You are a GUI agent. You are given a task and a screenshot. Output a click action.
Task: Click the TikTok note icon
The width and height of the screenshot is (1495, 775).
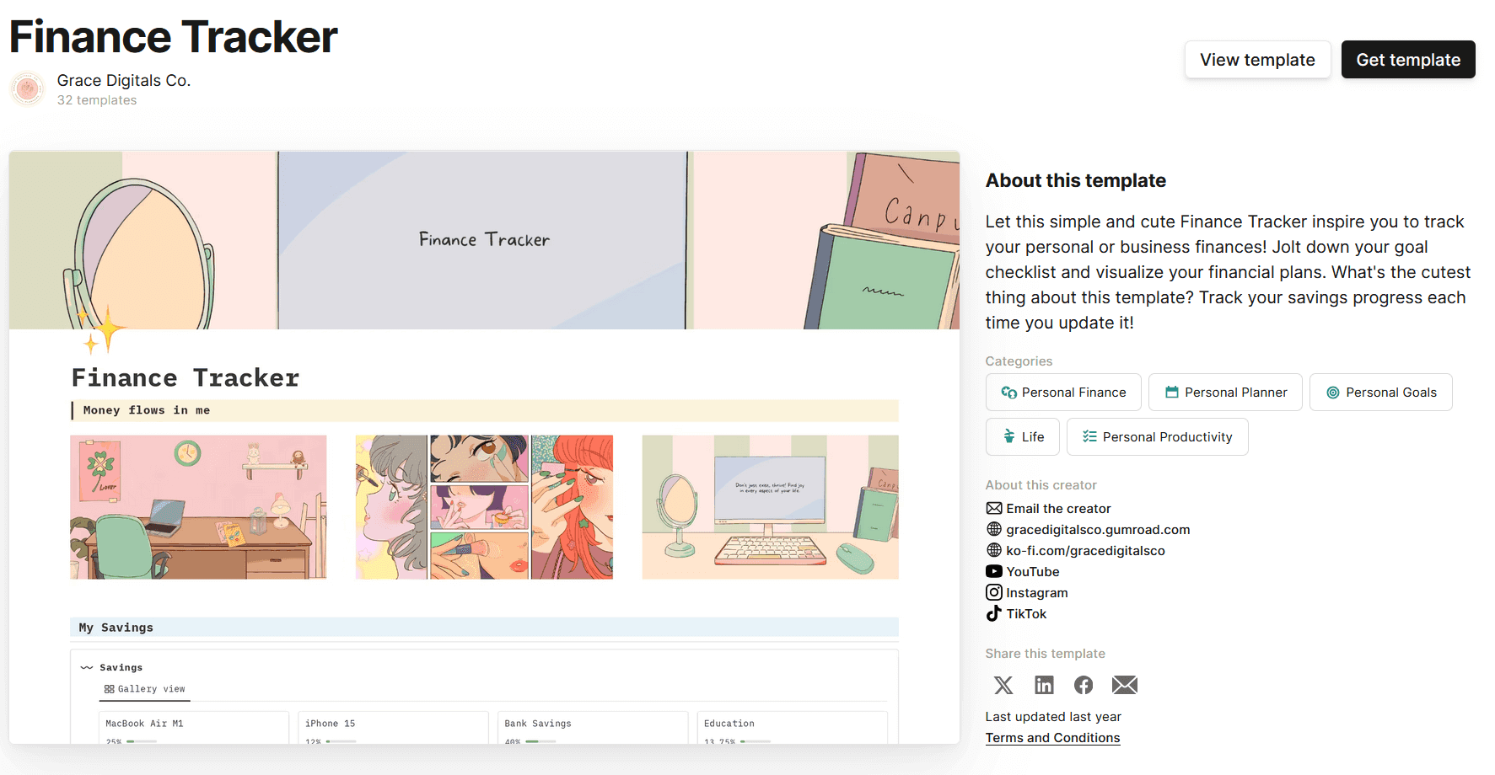(994, 613)
